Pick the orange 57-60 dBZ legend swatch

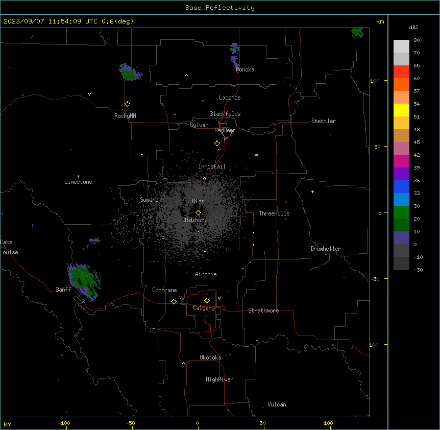tap(401, 84)
